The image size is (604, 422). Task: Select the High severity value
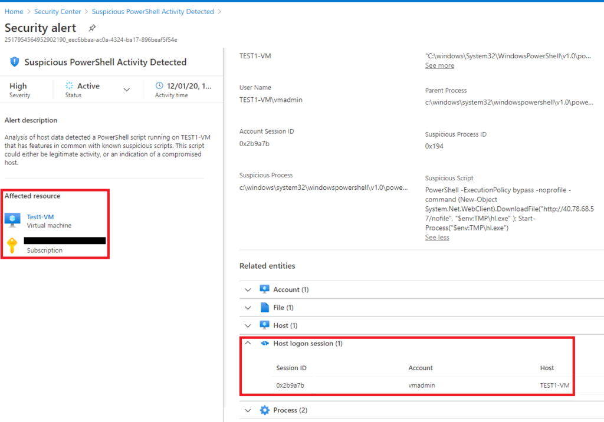[x=18, y=86]
